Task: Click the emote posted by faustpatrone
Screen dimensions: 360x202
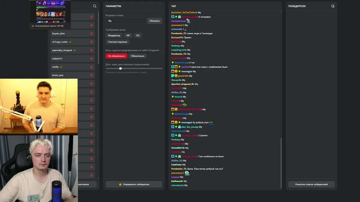Action: coord(188,21)
